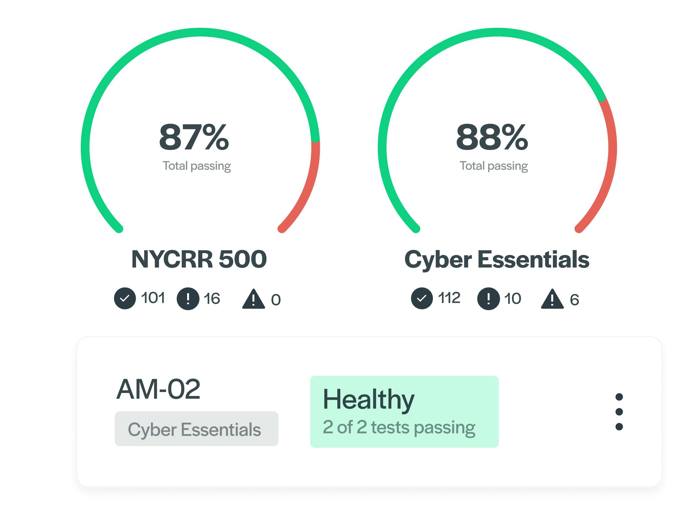Click the "2 of 2 tests passing" text
The width and height of the screenshot is (698, 519).
[x=399, y=427]
